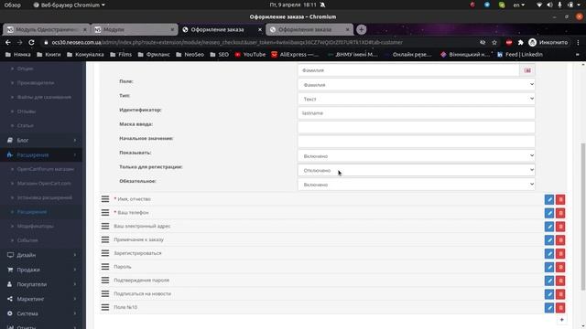Image resolution: width=586 pixels, height=329 pixels.
Task: Delete the 'Зарегистрироваться' field row
Action: tap(560, 254)
